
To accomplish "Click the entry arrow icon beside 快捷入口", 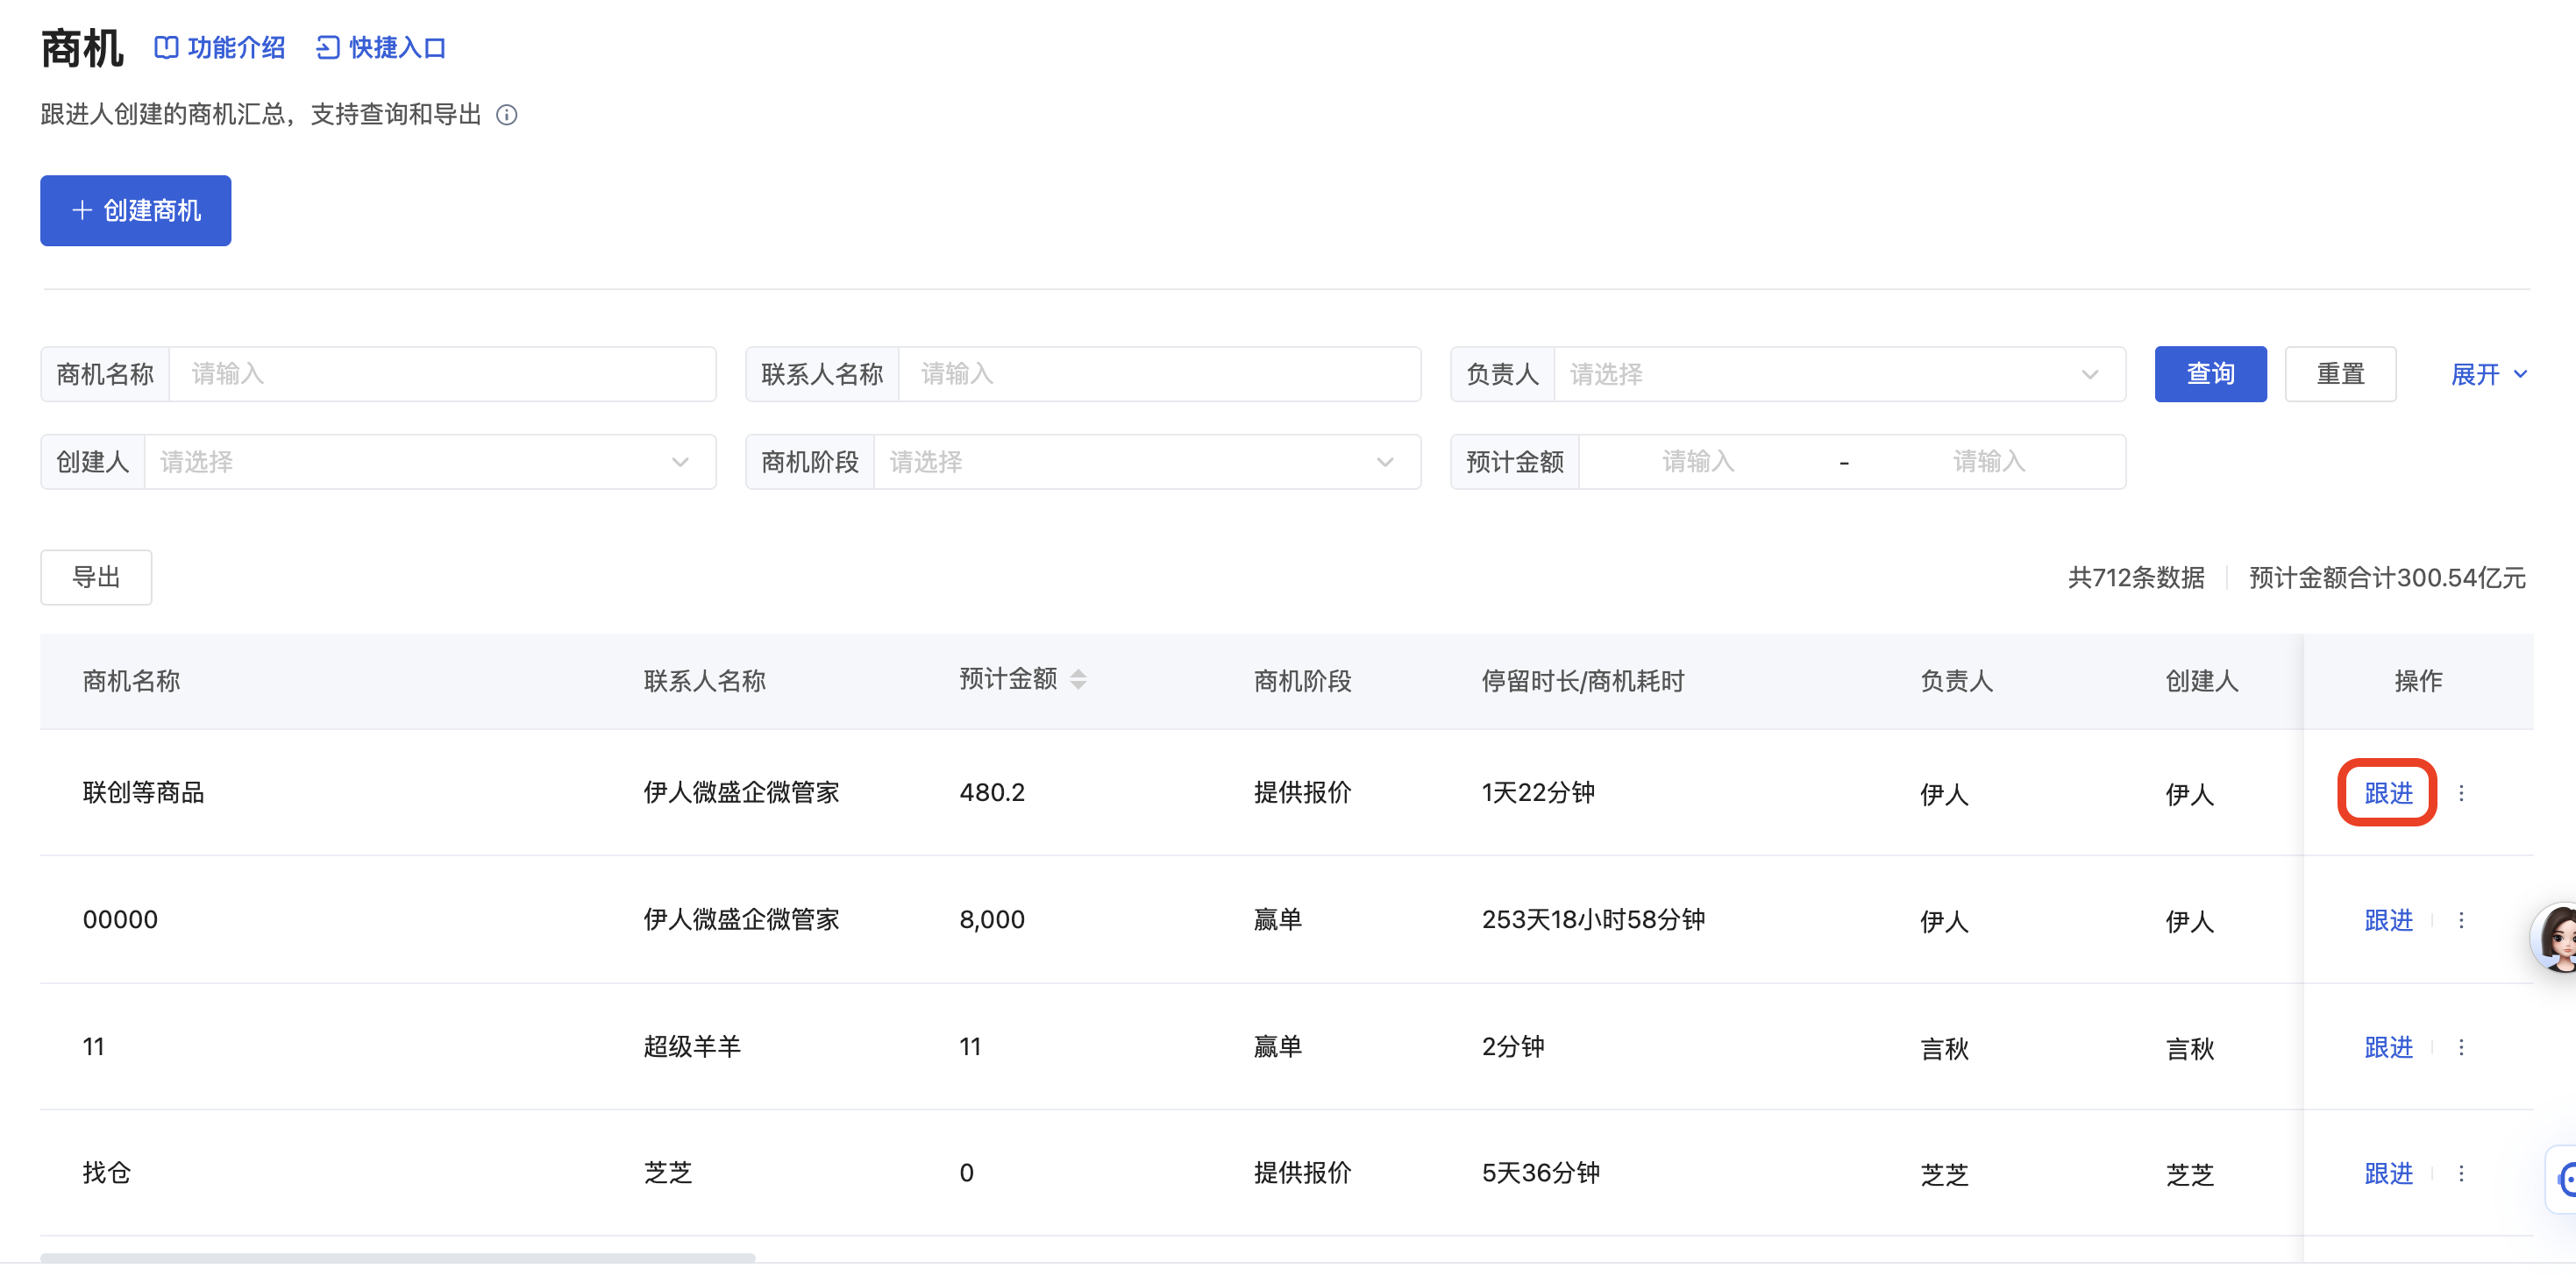I will pyautogui.click(x=328, y=47).
